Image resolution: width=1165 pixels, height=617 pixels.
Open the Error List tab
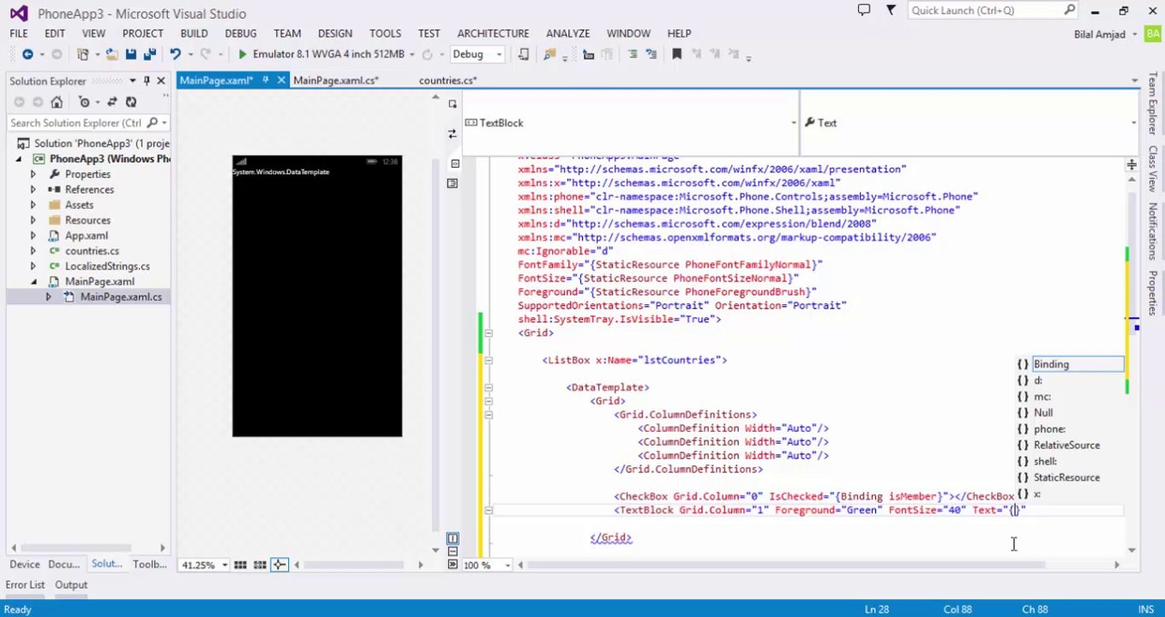[x=25, y=584]
